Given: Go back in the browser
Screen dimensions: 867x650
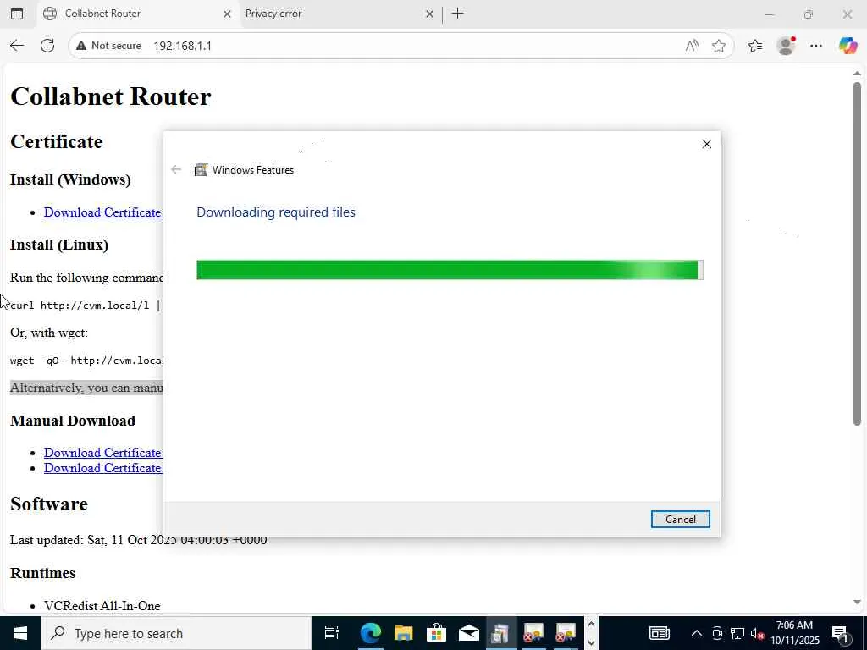Looking at the screenshot, I should [17, 46].
